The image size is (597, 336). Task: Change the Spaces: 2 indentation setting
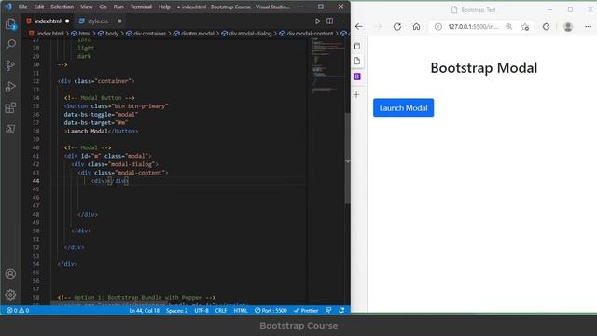(x=176, y=311)
